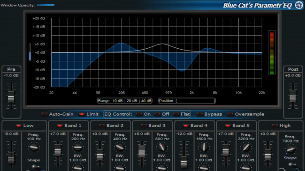Click the High band Shape knob
The width and height of the screenshot is (305, 171).
point(292,165)
